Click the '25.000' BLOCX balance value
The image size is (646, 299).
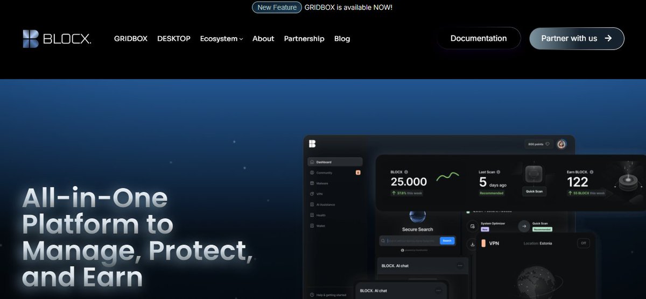[x=409, y=182]
